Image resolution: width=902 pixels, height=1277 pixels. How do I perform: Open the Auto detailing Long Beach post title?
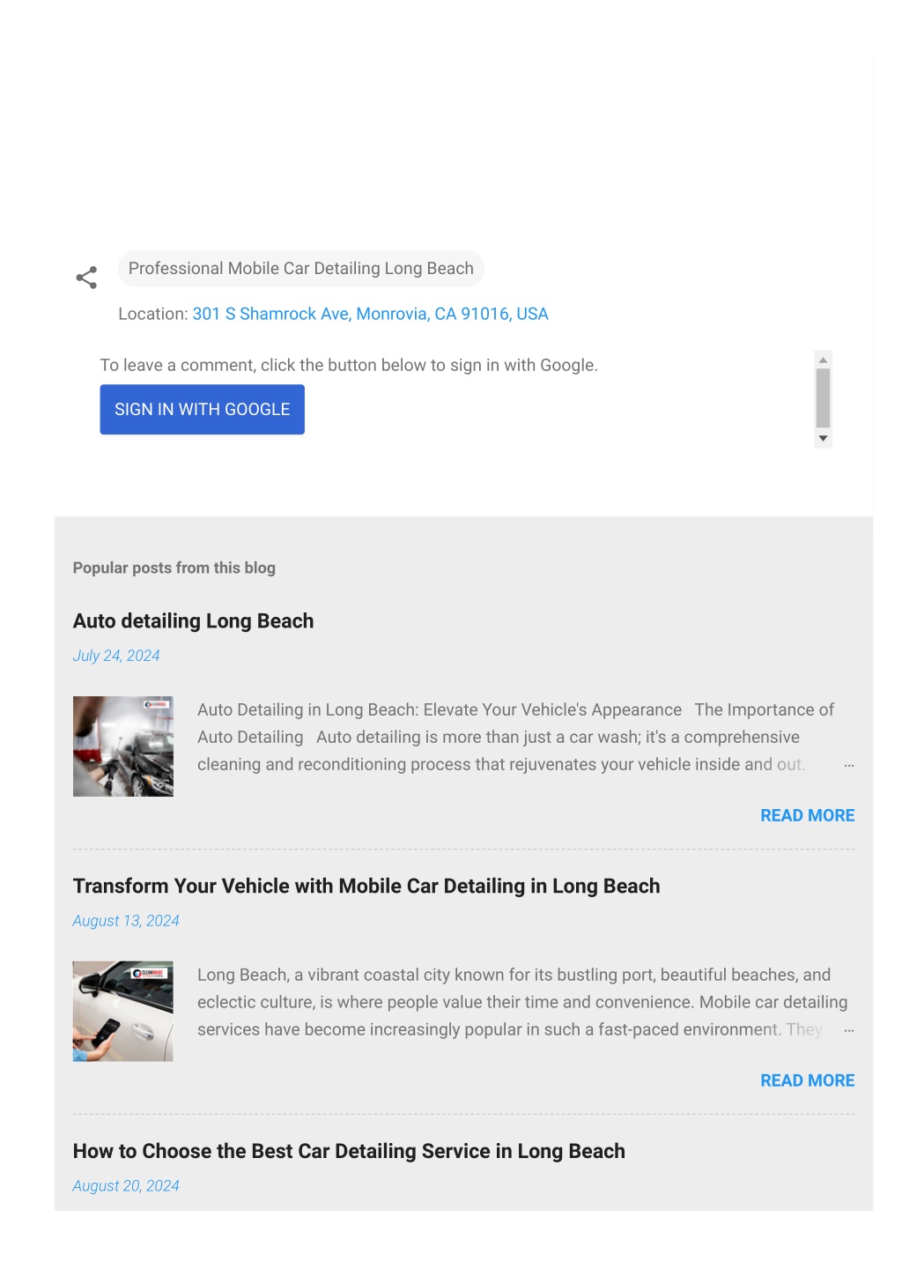tap(193, 620)
